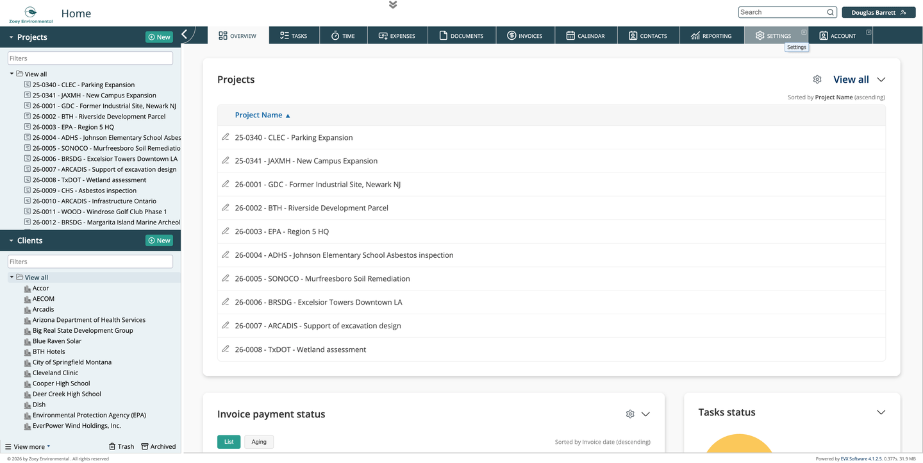Screen dimensions: 923x463
Task: Collapse the Clients View all tree folder
Action: tap(12, 277)
